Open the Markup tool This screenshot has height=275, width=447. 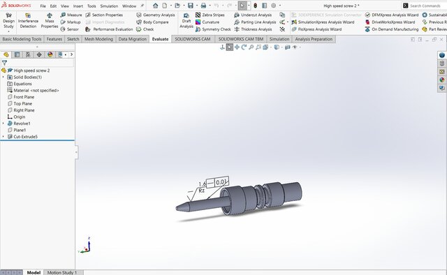pyautogui.click(x=71, y=22)
